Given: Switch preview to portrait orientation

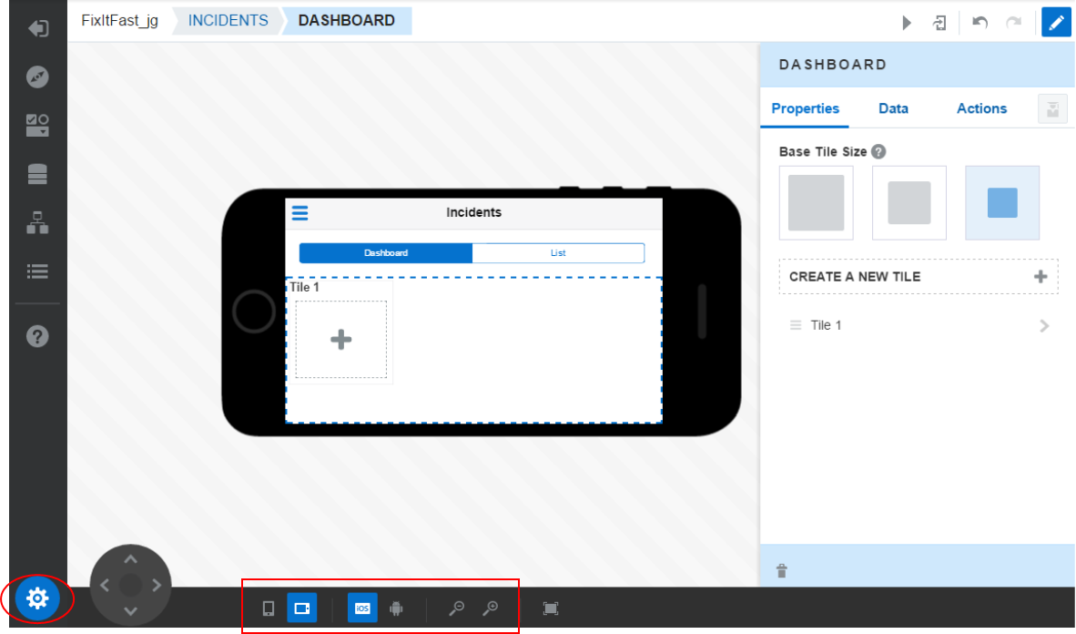Looking at the screenshot, I should pyautogui.click(x=269, y=608).
